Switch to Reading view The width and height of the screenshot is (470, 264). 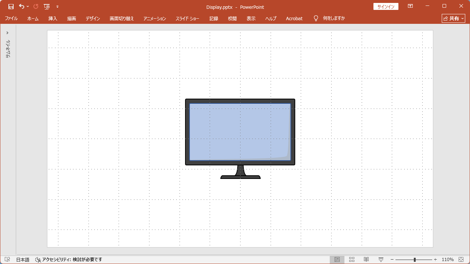point(366,259)
